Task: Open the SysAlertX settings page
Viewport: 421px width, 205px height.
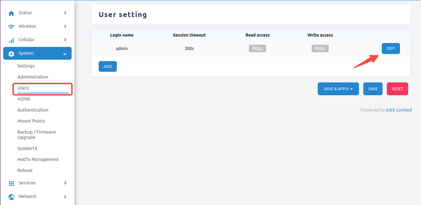Action: (28, 148)
